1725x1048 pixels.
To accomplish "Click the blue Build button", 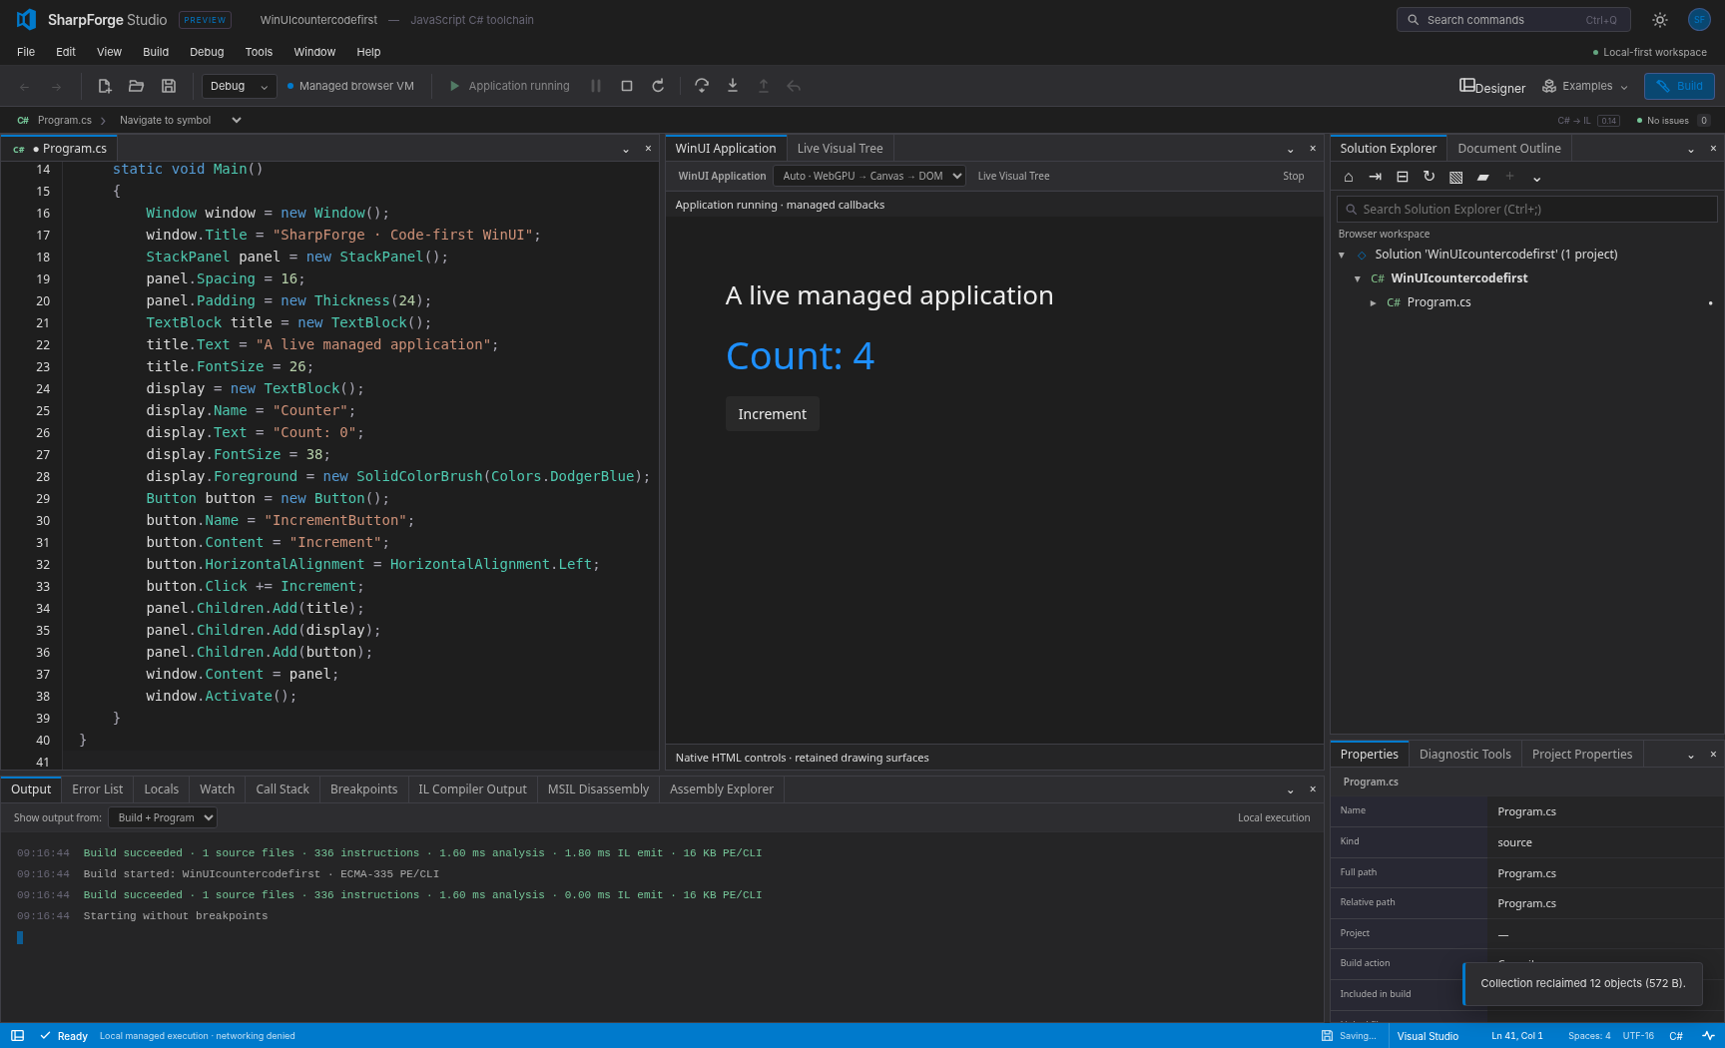I will tap(1680, 86).
